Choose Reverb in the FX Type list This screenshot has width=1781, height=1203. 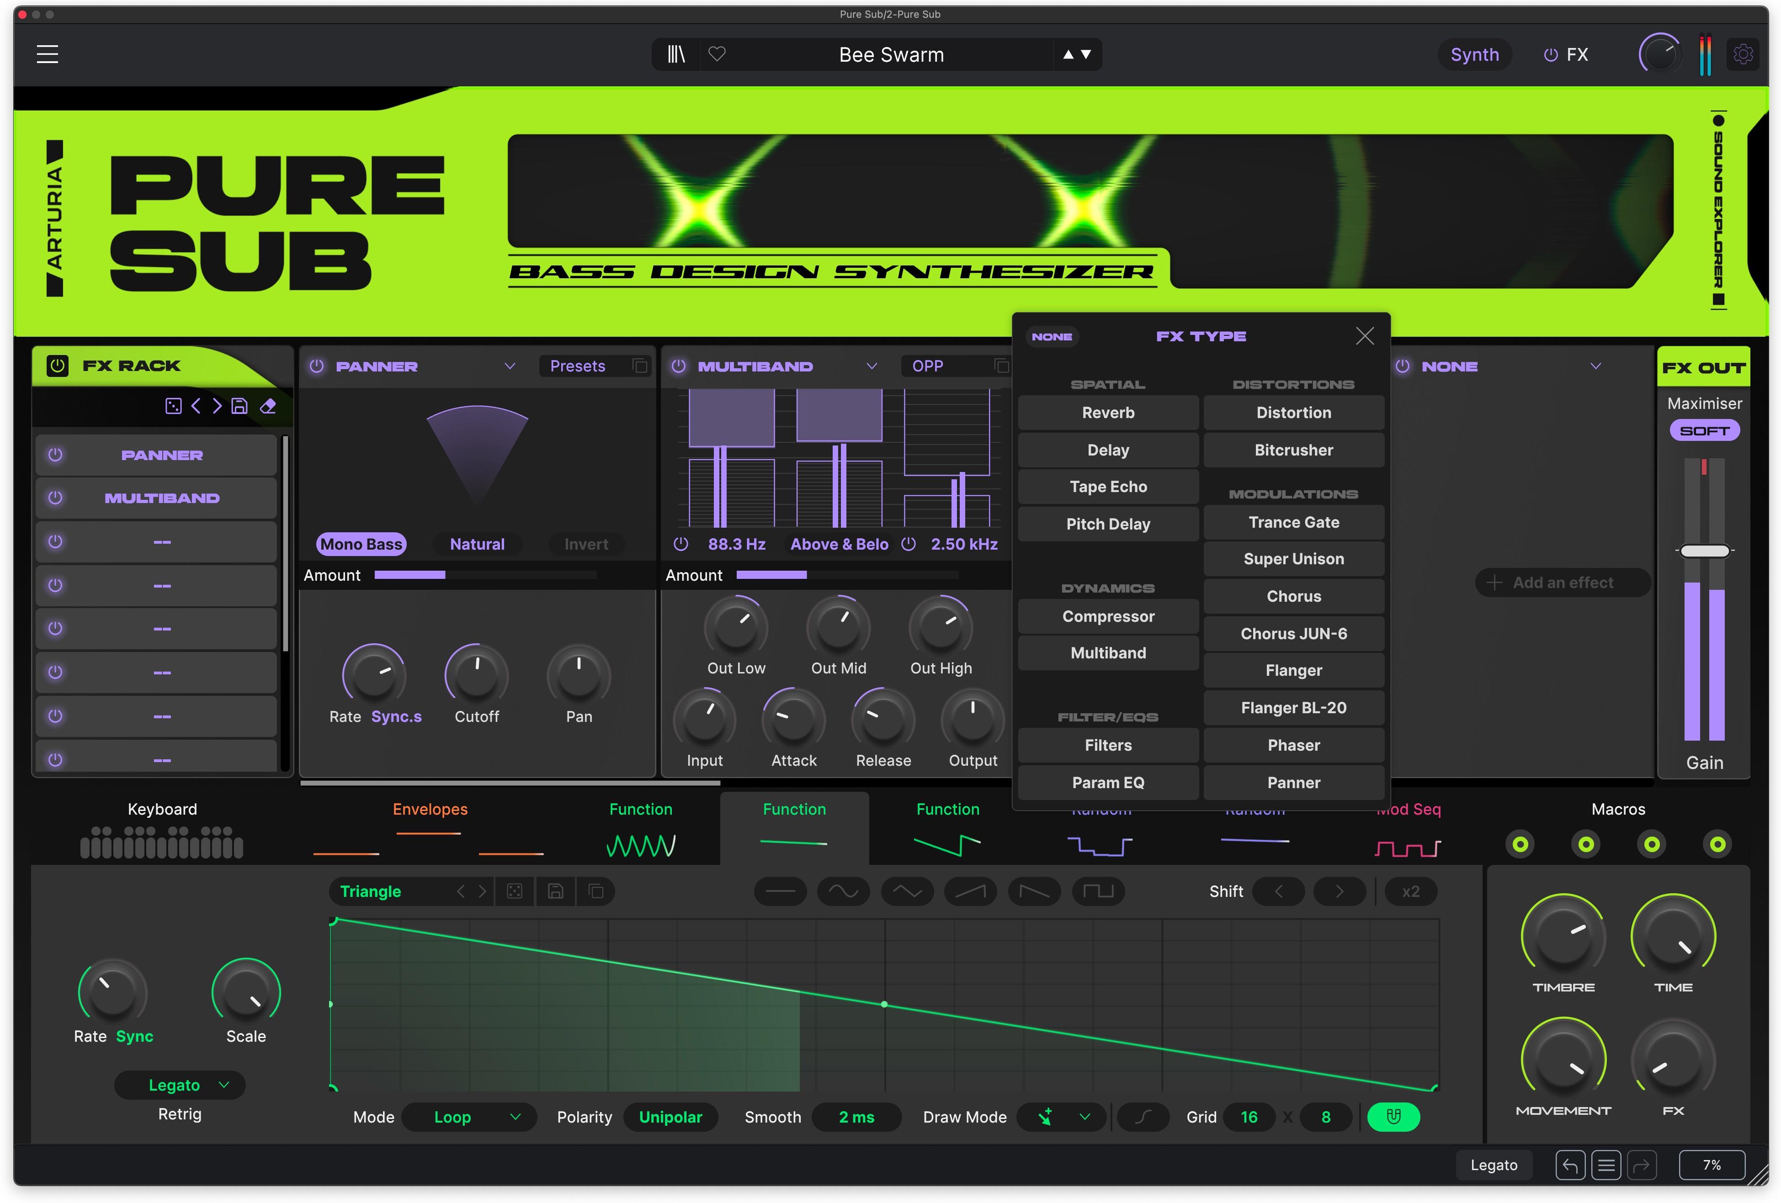(1108, 412)
